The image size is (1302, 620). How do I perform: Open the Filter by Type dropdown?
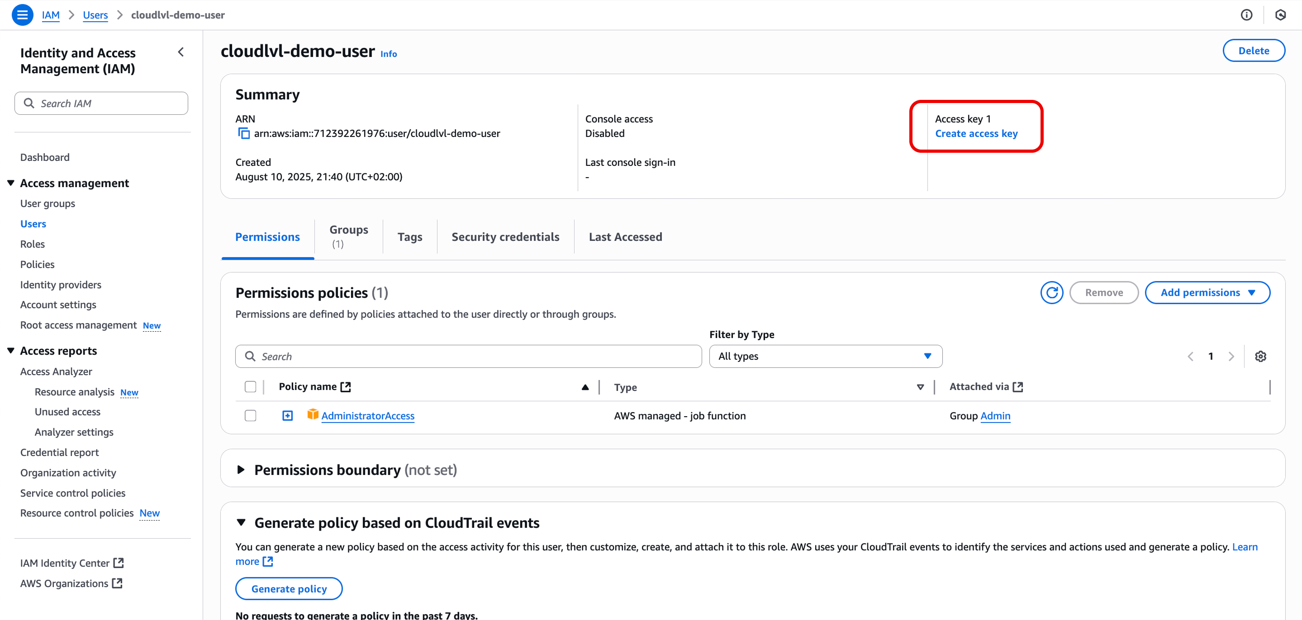coord(825,356)
